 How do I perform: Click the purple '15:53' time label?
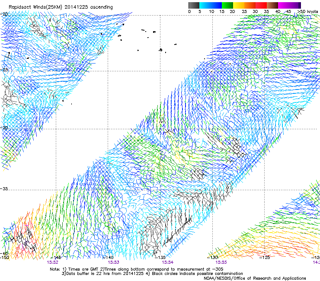point(113,262)
